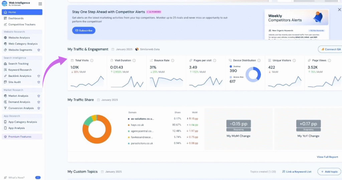Click the info icon beside Visit Duration
The height and width of the screenshot is (180, 342).
pos(134,60)
